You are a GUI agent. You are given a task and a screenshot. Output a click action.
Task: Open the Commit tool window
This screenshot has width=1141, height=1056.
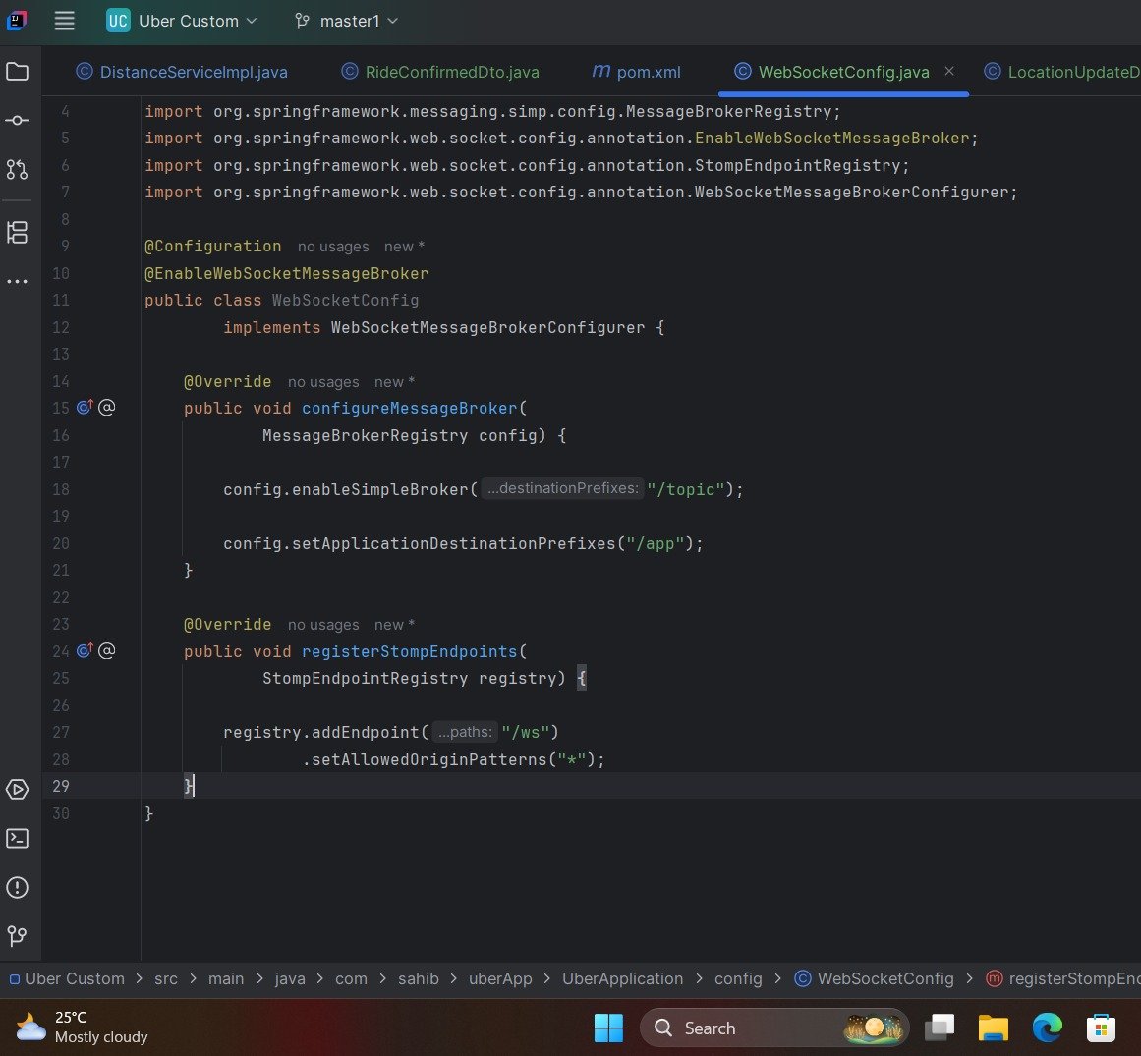point(18,120)
